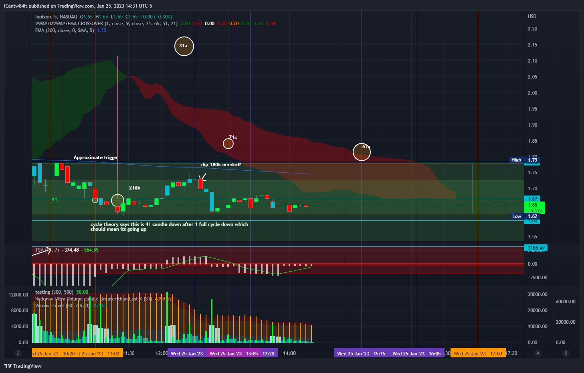Click the -2500.00 value on TSV axis
The image size is (584, 373).
point(537,278)
